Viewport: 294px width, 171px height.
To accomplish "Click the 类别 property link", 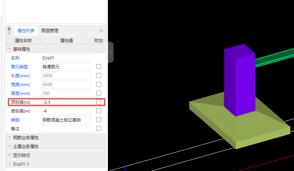I will pos(15,120).
